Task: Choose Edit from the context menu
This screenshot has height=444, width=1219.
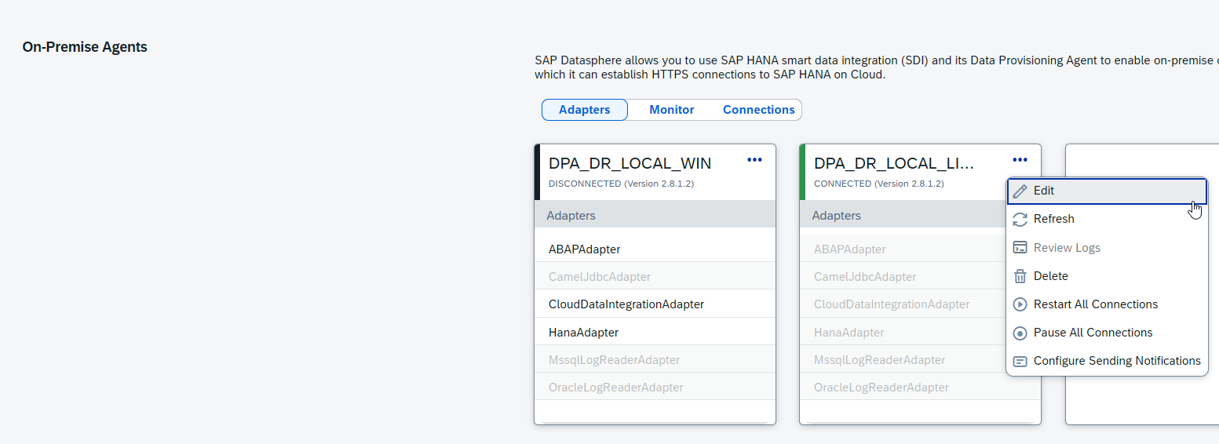Action: (1044, 191)
